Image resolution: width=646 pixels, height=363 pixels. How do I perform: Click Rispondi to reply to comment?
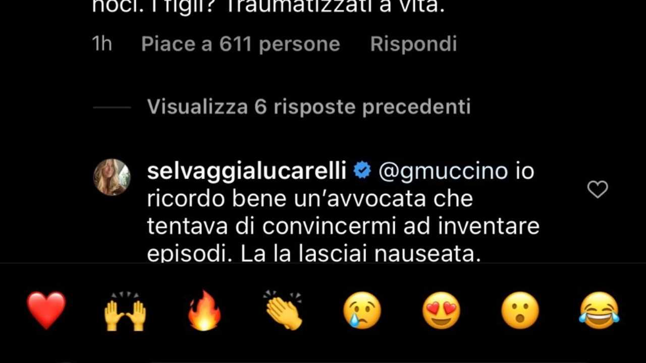413,44
